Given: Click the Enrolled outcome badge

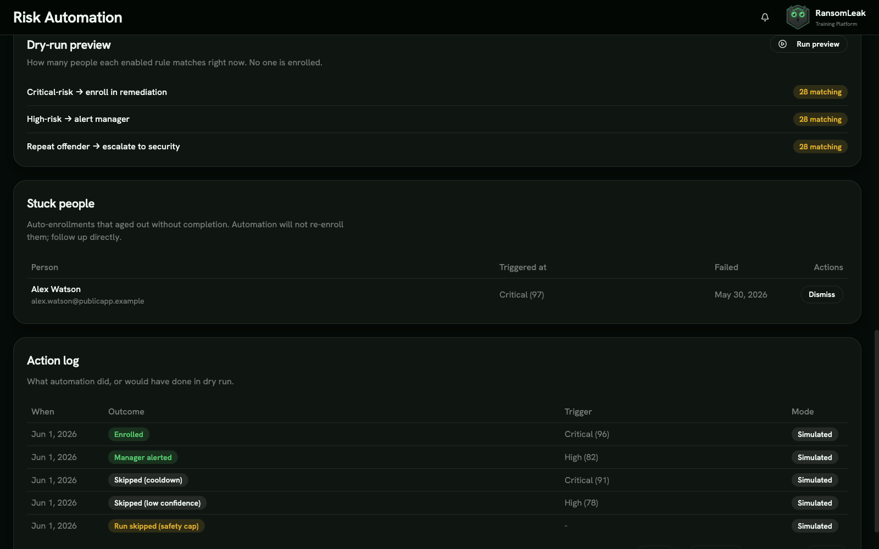Looking at the screenshot, I should pos(129,434).
